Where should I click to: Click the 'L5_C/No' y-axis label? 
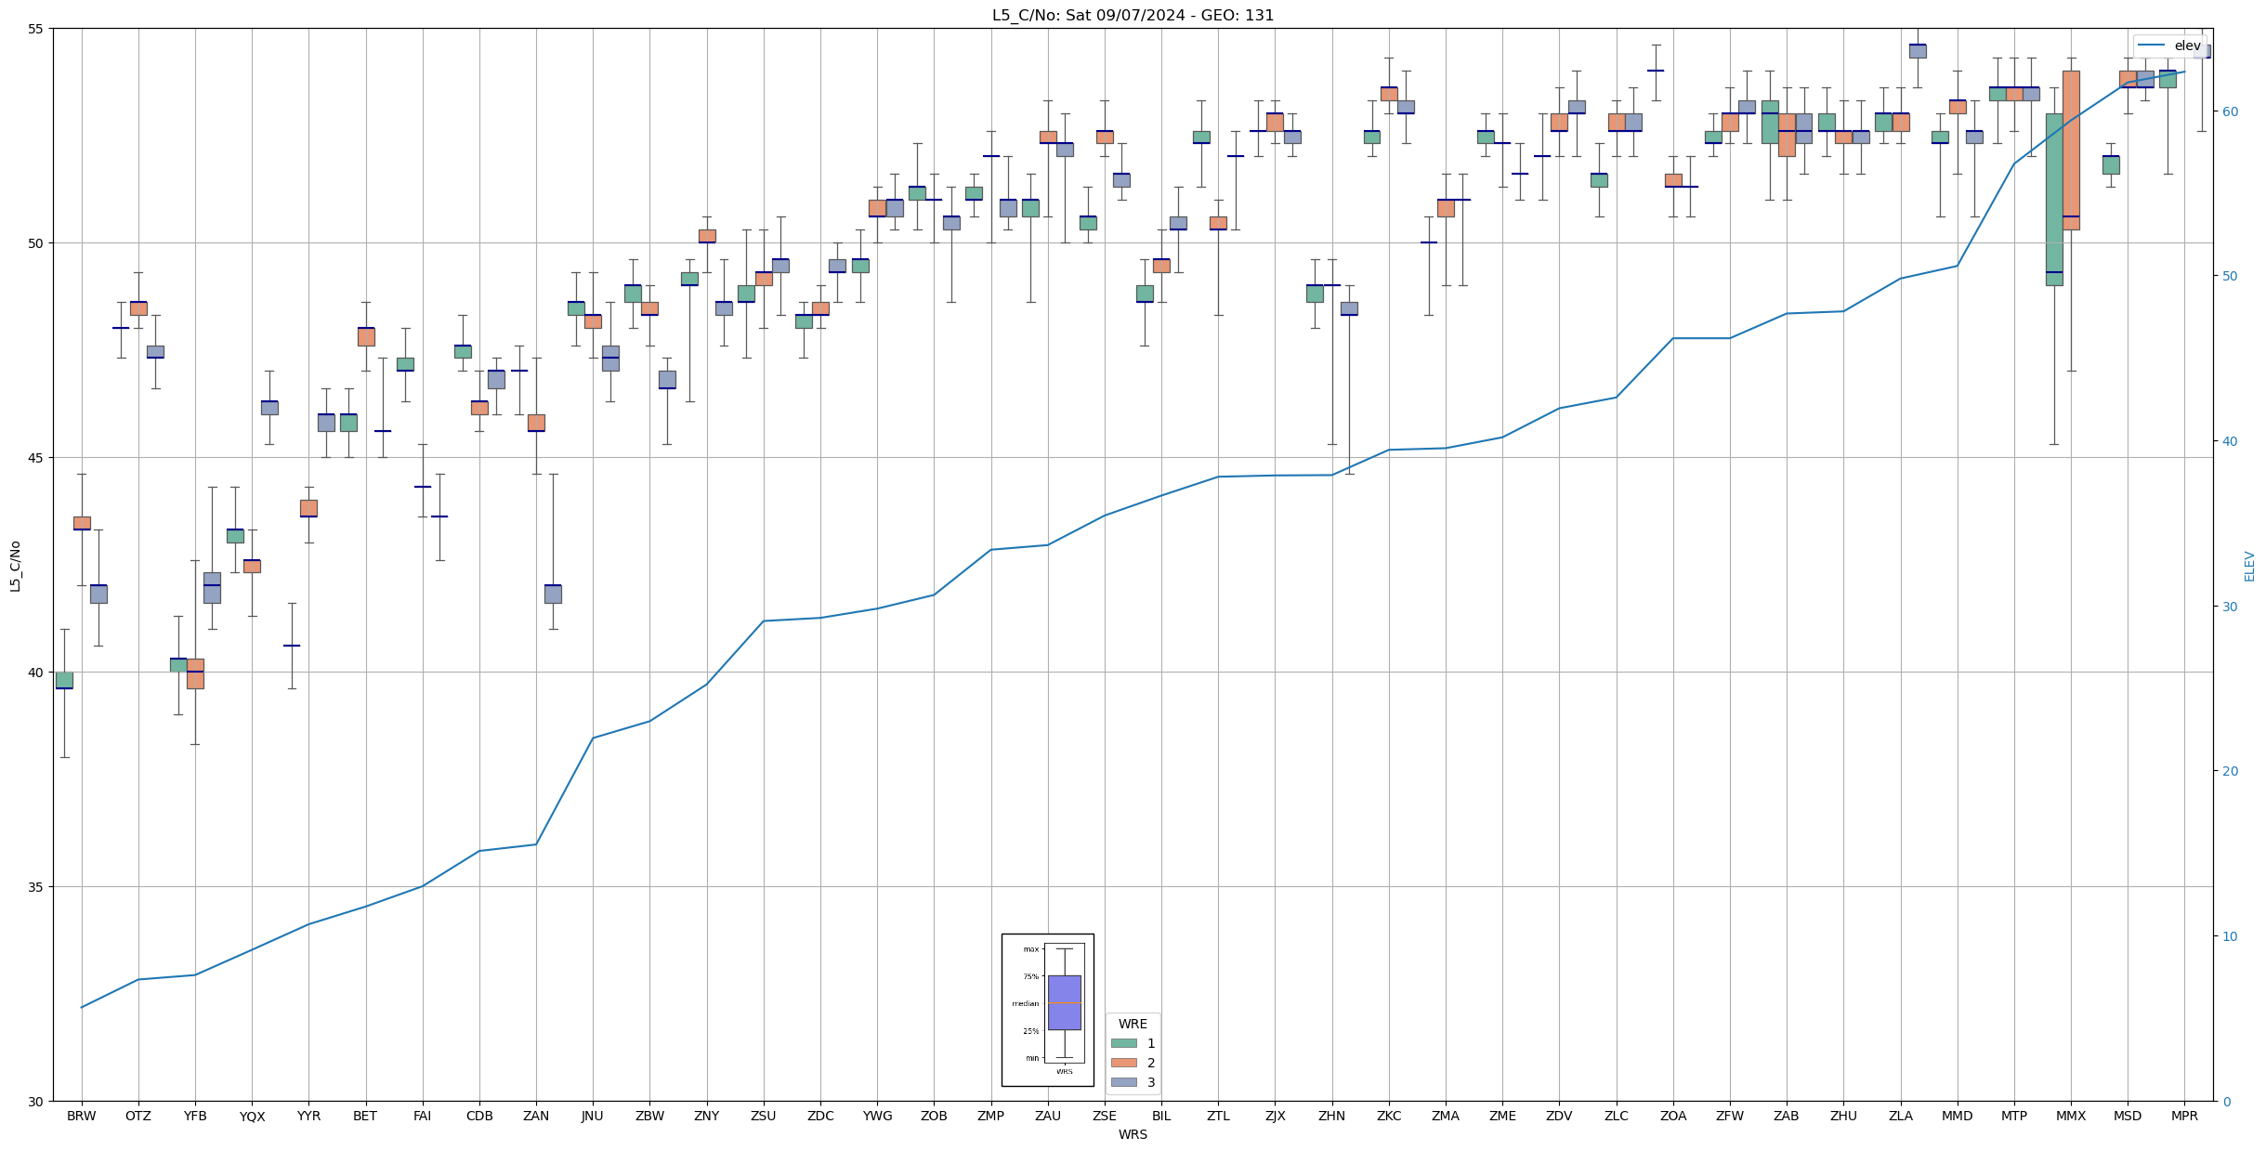15,566
